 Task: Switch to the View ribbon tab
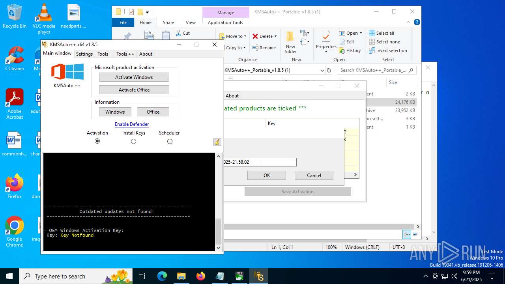191,22
